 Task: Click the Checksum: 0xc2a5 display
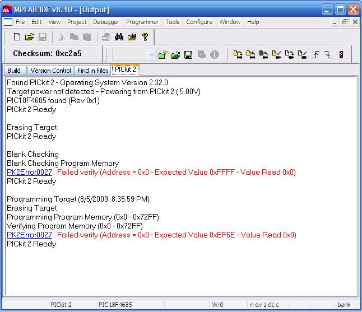pos(47,54)
